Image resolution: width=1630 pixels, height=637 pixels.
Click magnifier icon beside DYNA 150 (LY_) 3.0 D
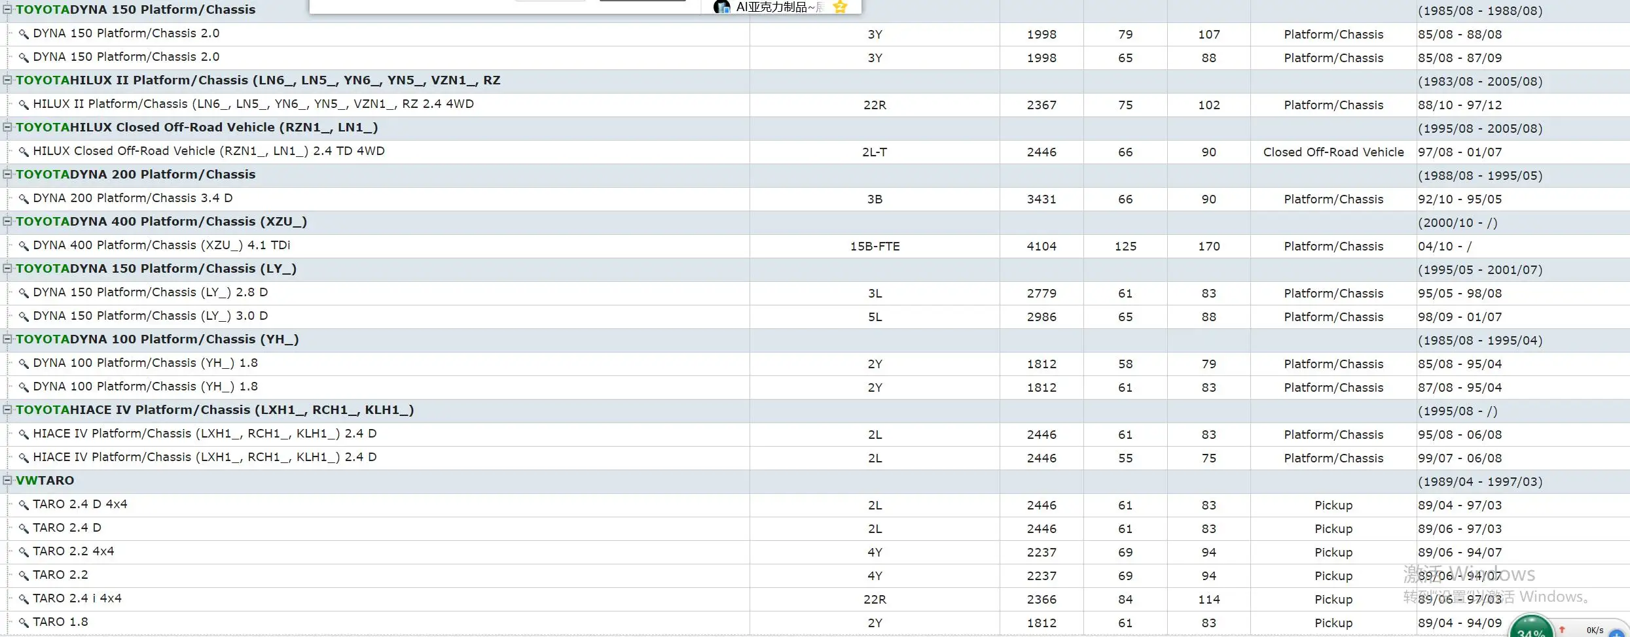[24, 317]
